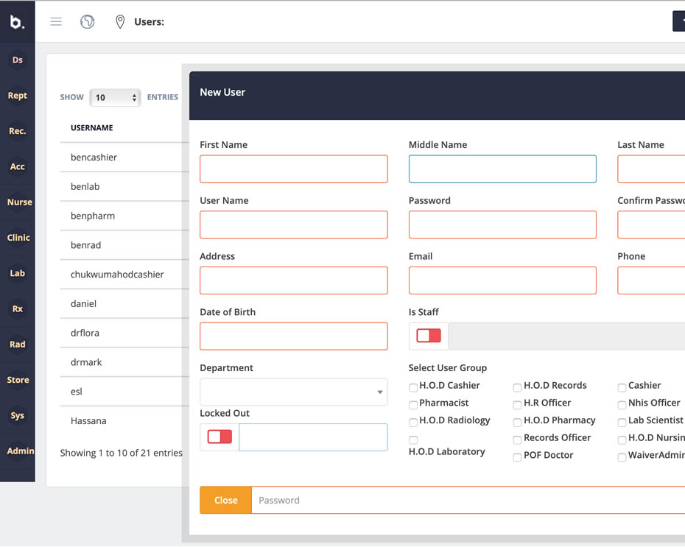
Task: Select the benrad user row
Action: (124, 245)
